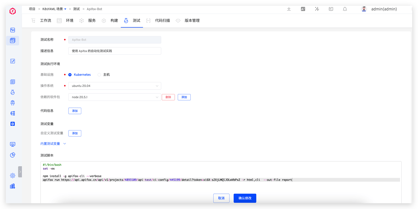
Task: Click the download icon in top bar
Action: tap(289, 9)
